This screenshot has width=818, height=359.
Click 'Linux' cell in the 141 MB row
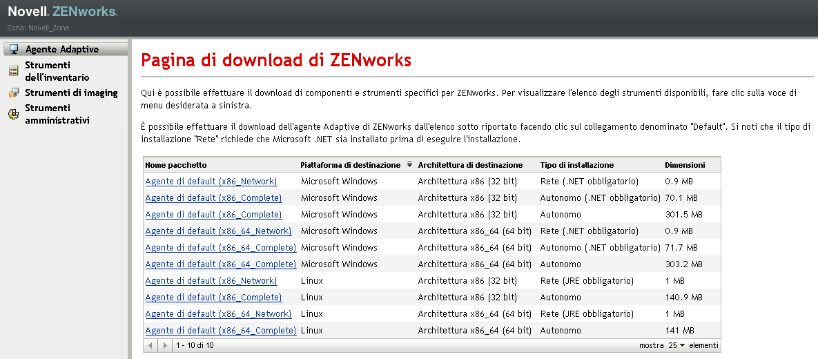[x=312, y=331]
